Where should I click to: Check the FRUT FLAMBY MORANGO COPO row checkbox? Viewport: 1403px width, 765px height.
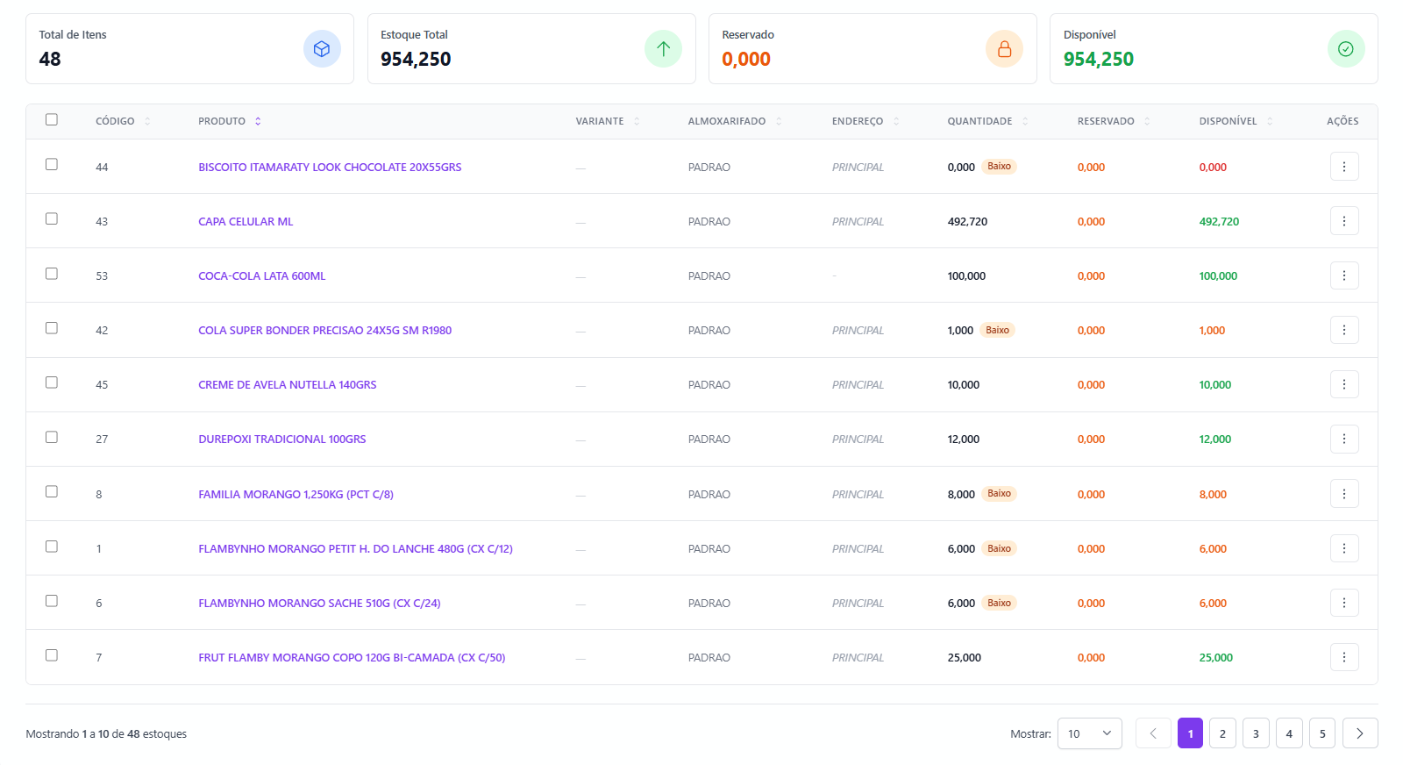52,655
